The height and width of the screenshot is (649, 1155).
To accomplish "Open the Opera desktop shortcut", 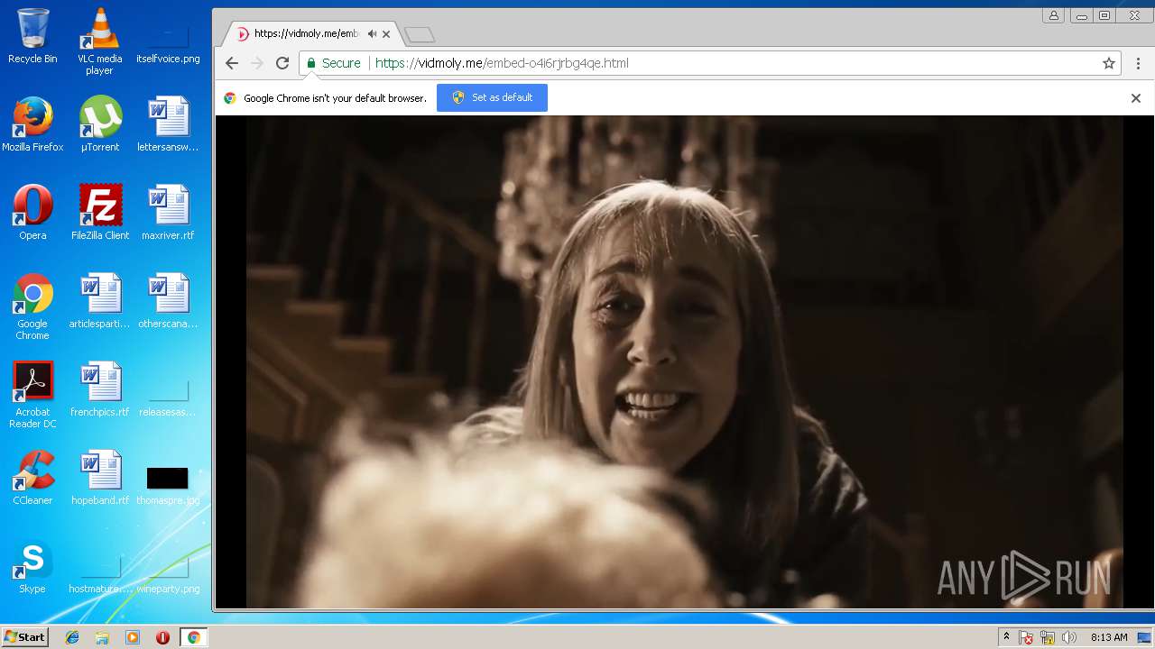I will [32, 213].
